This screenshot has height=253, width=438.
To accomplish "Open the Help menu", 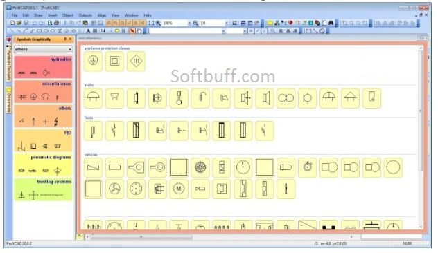I will (x=148, y=15).
